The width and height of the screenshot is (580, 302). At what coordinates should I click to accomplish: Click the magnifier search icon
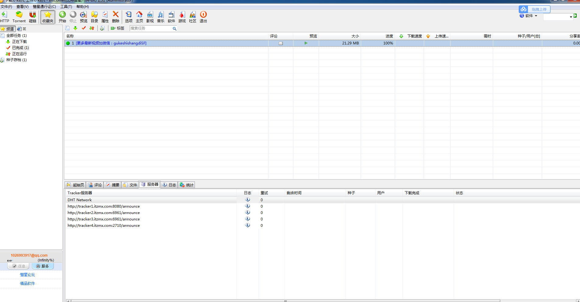click(x=175, y=29)
